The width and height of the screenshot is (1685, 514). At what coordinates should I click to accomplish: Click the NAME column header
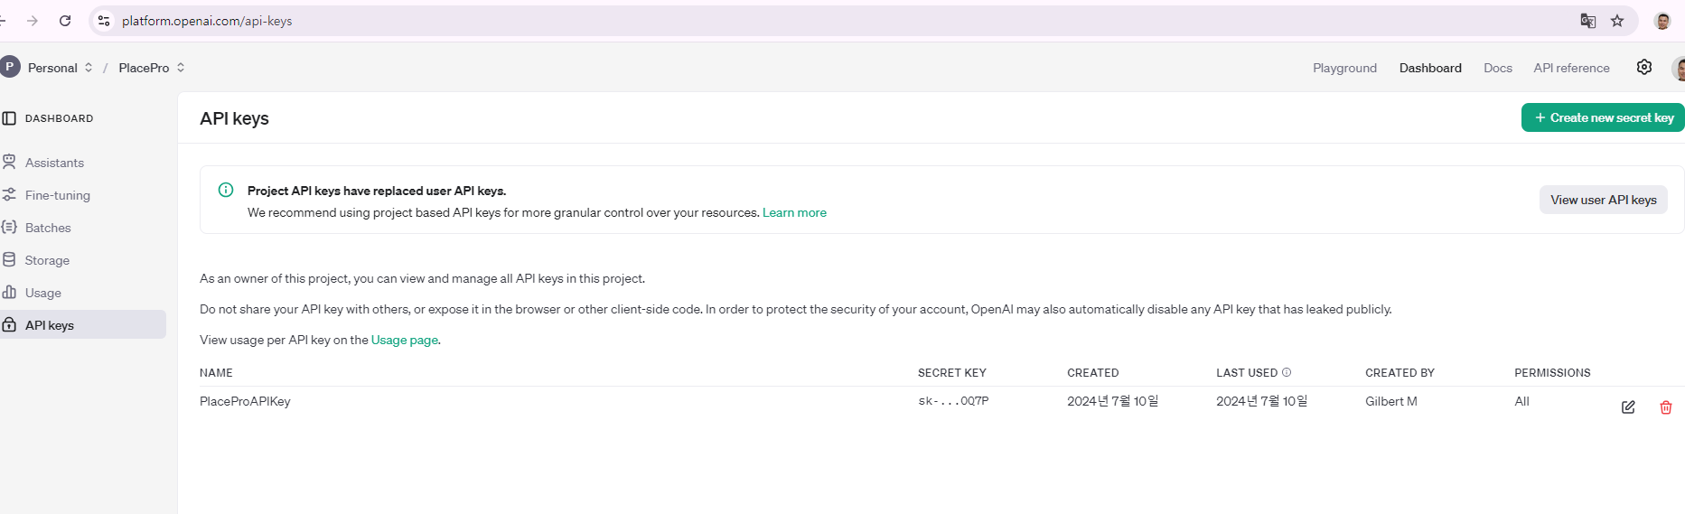pyautogui.click(x=216, y=372)
